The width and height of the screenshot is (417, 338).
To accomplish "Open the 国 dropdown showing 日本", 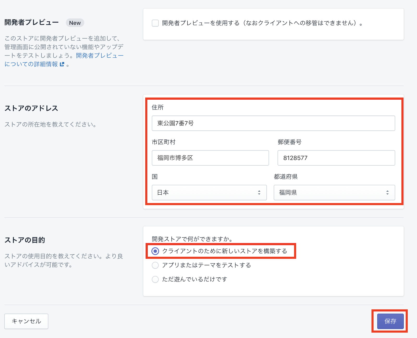I will 209,192.
